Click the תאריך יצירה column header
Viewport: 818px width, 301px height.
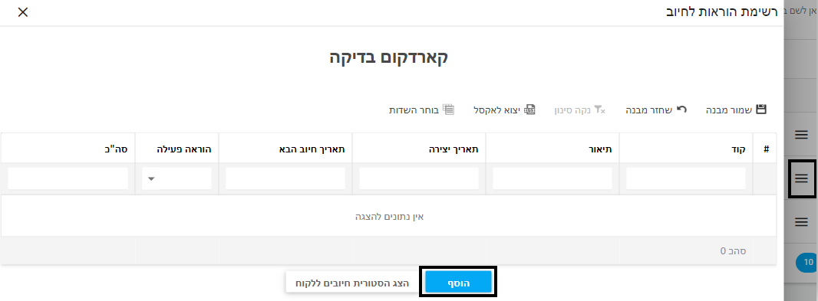tap(419, 149)
